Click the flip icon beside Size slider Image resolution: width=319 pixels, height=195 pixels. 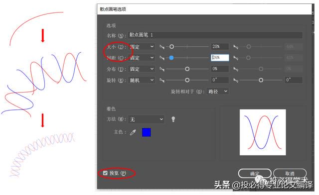point(162,47)
